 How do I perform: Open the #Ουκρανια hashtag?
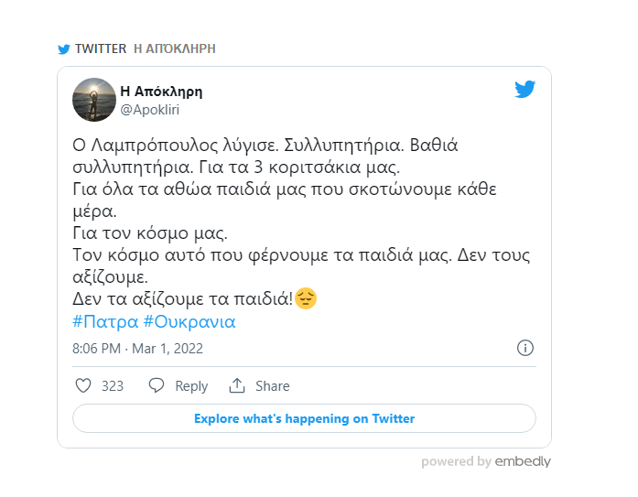click(189, 321)
